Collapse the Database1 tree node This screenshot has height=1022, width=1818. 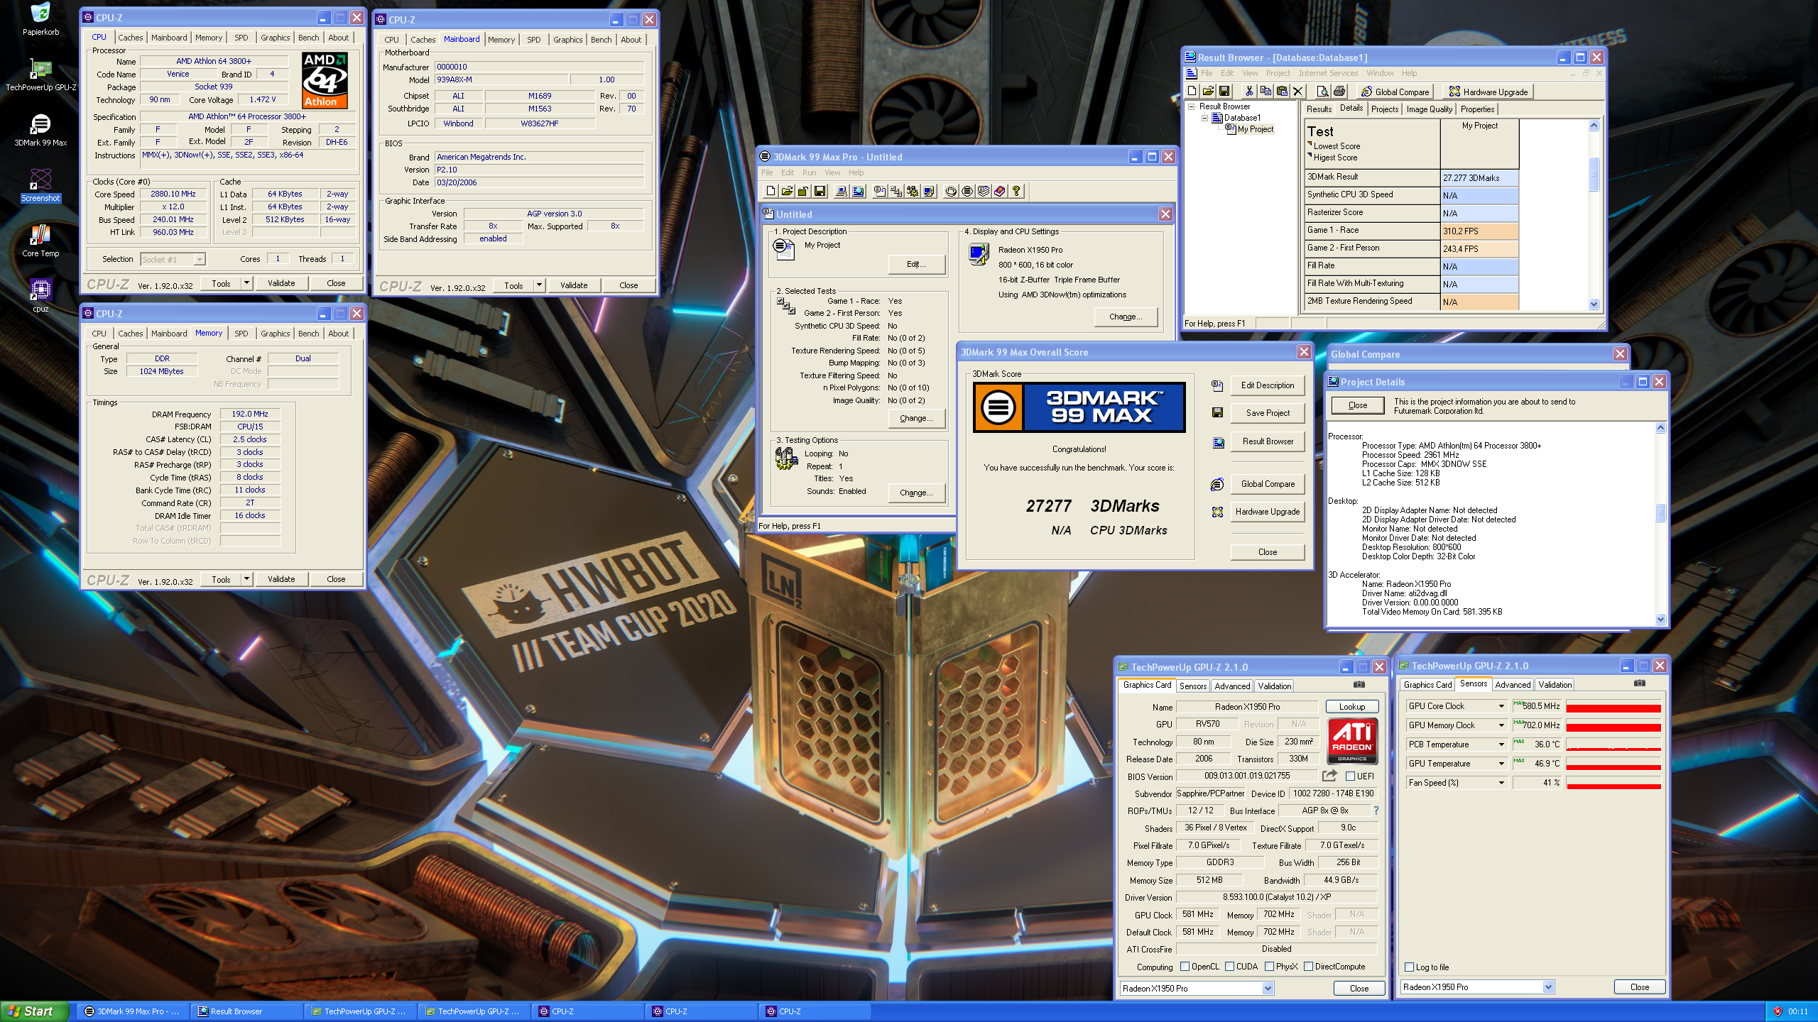click(1204, 118)
